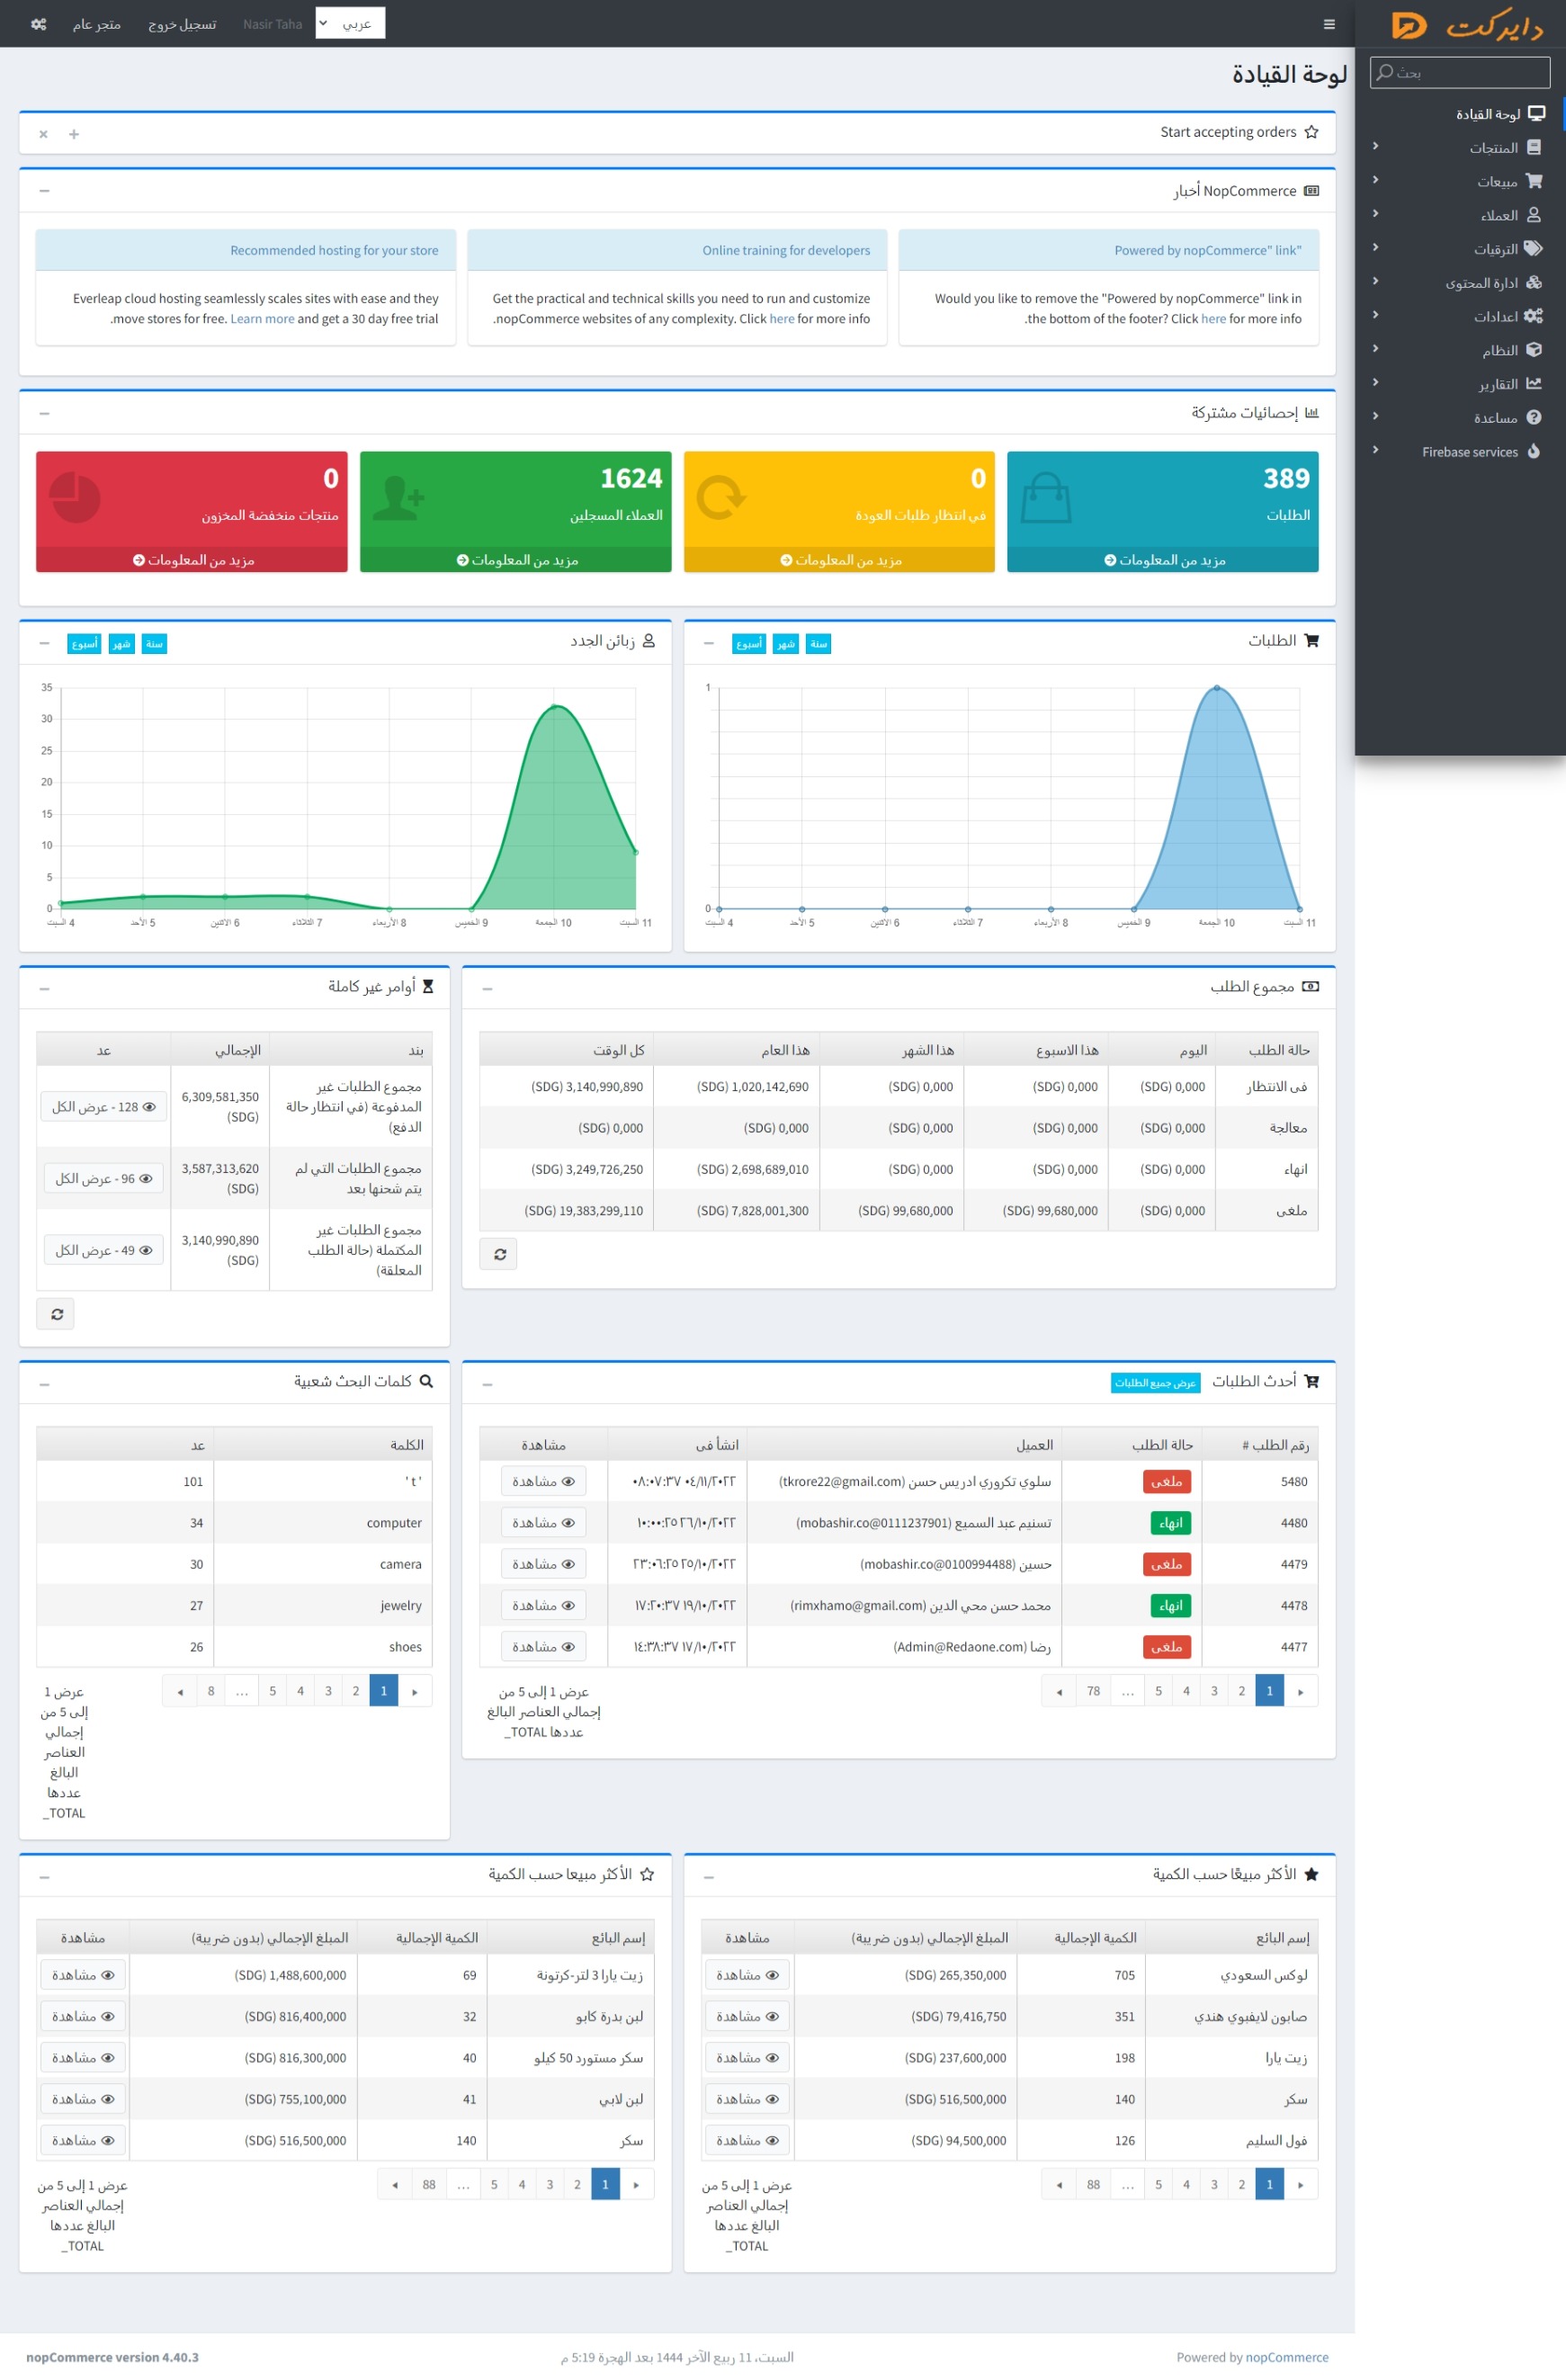View all 128 unpaid orders
The height and width of the screenshot is (2380, 1566).
tap(102, 1107)
